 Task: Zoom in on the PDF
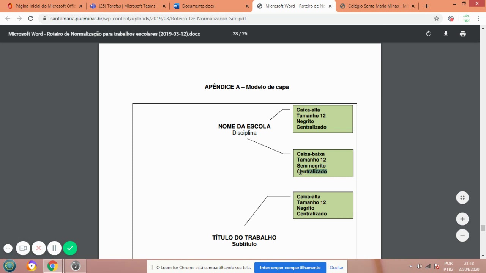pos(462,219)
